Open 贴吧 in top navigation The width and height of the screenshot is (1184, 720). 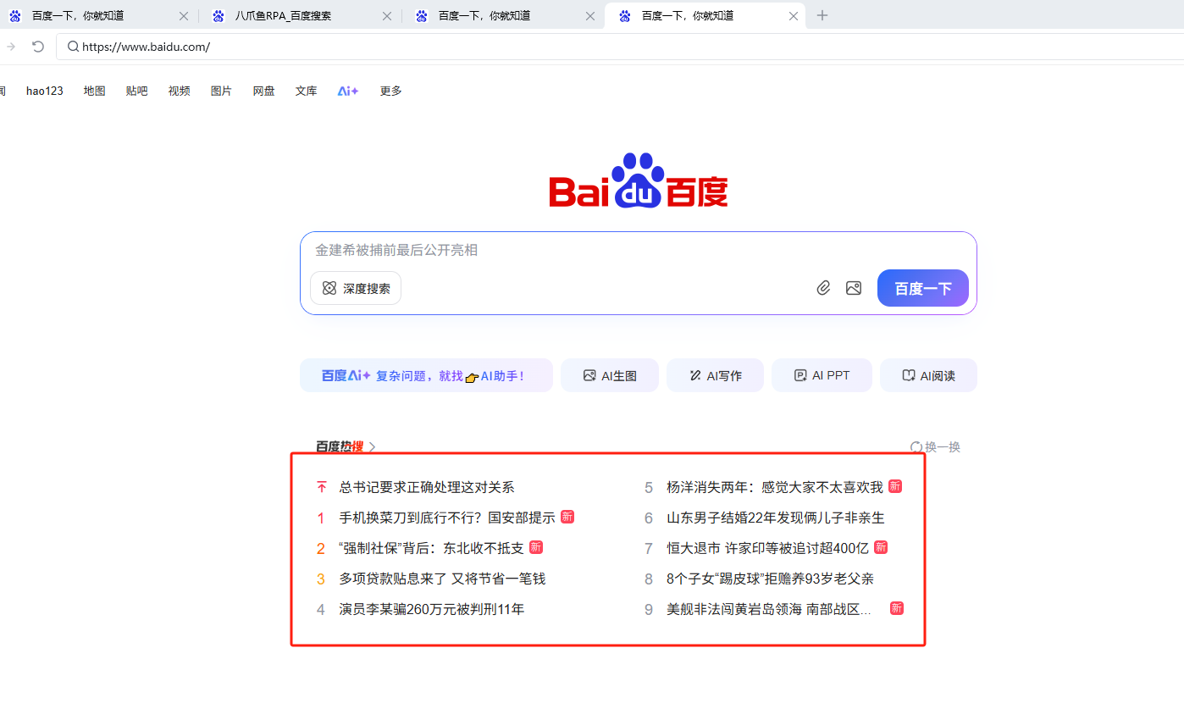(137, 91)
